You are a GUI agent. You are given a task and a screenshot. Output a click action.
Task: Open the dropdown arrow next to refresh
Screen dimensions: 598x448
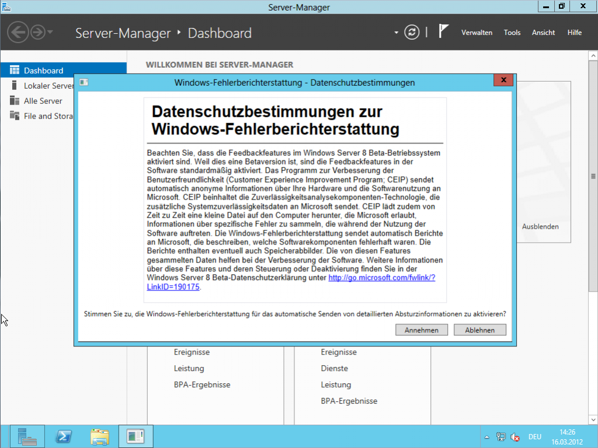point(396,33)
